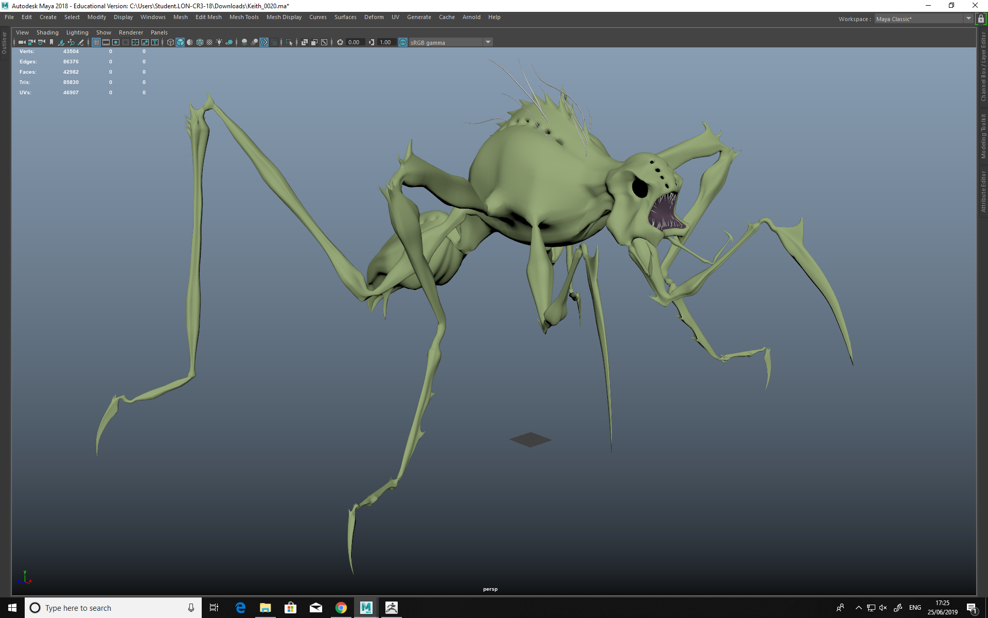Click the persp camera label
The height and width of the screenshot is (618, 988).
pyautogui.click(x=490, y=589)
